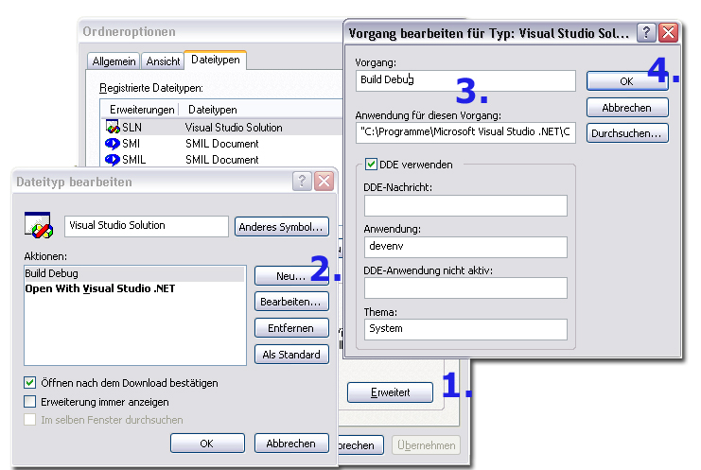Click the Erweitert button in Ordneroptionen
Viewport: 701px width, 470px height.
pos(390,392)
